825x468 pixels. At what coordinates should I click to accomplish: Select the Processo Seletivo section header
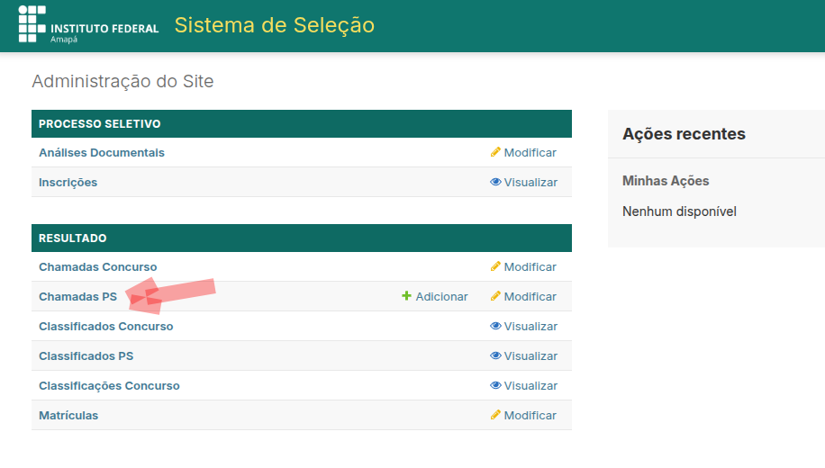pos(99,124)
